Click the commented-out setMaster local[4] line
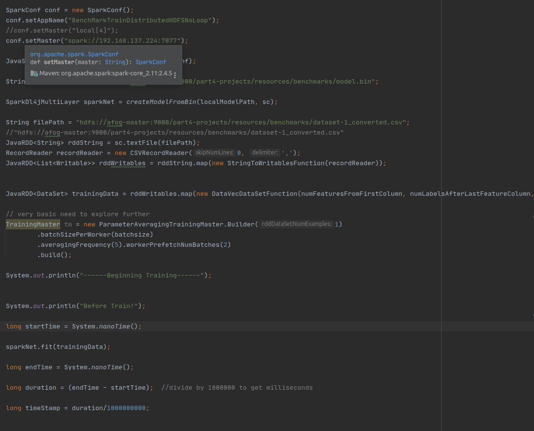The width and height of the screenshot is (534, 431). 62,30
